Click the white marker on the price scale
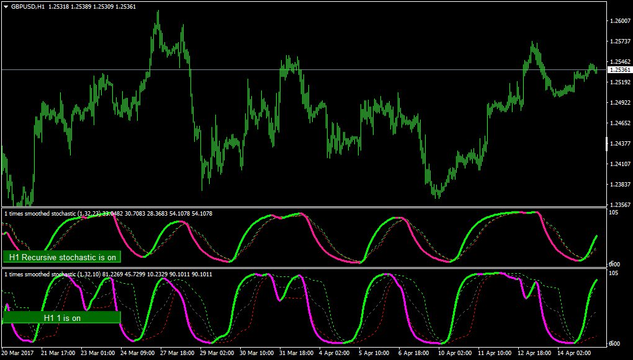This screenshot has height=360, width=633. click(607, 144)
